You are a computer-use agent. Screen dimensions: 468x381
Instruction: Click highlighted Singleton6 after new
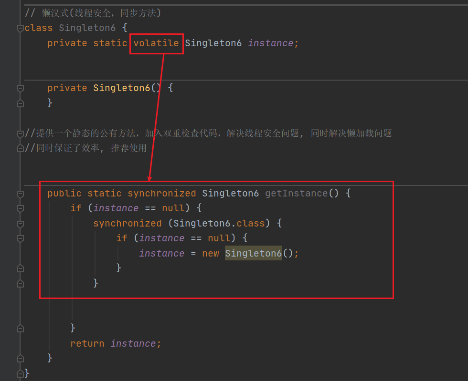pos(254,253)
